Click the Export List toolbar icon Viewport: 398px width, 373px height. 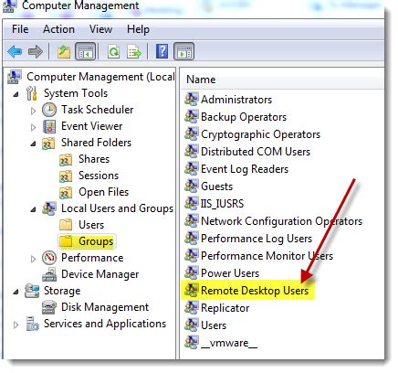click(x=134, y=51)
